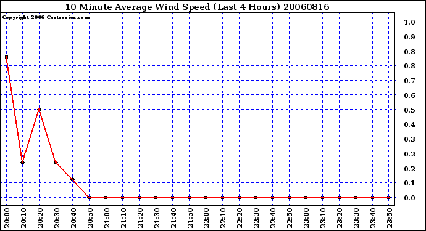Select the 20:40 x-axis time label

[x=73, y=218]
